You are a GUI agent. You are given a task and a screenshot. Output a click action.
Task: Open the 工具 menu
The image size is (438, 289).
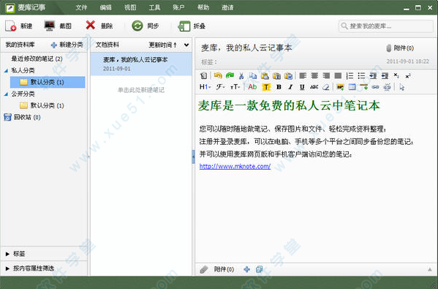(x=154, y=7)
